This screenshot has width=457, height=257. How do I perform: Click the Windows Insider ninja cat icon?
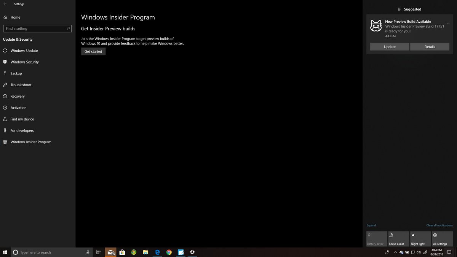pos(376,26)
